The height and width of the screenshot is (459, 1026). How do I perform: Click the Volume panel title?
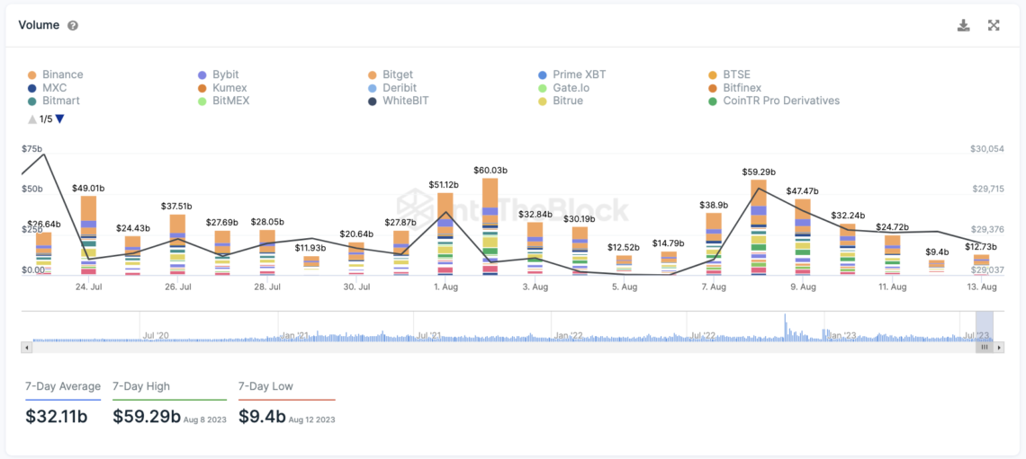tap(40, 25)
